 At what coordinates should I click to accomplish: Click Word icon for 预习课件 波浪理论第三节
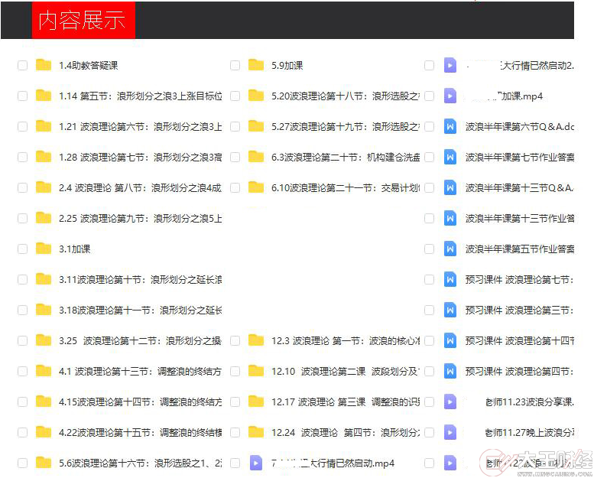coord(450,310)
